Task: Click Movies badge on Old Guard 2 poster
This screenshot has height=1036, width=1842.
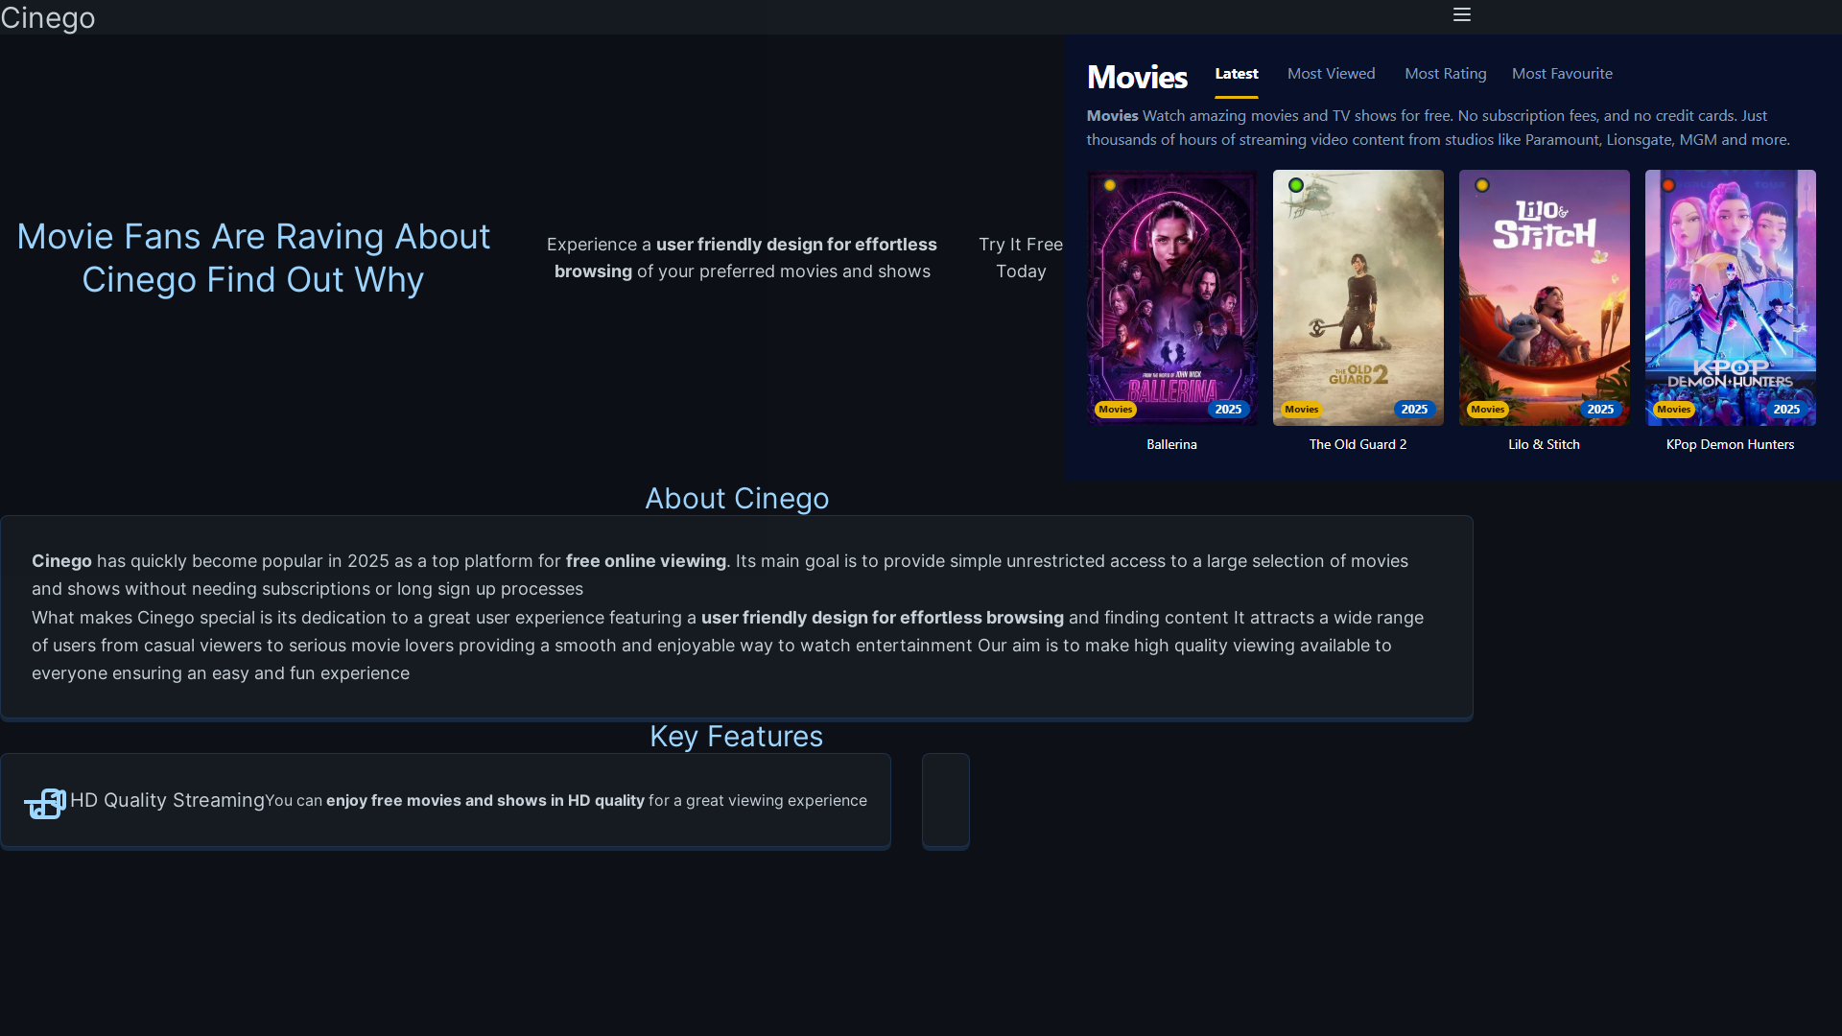Action: [x=1301, y=410]
